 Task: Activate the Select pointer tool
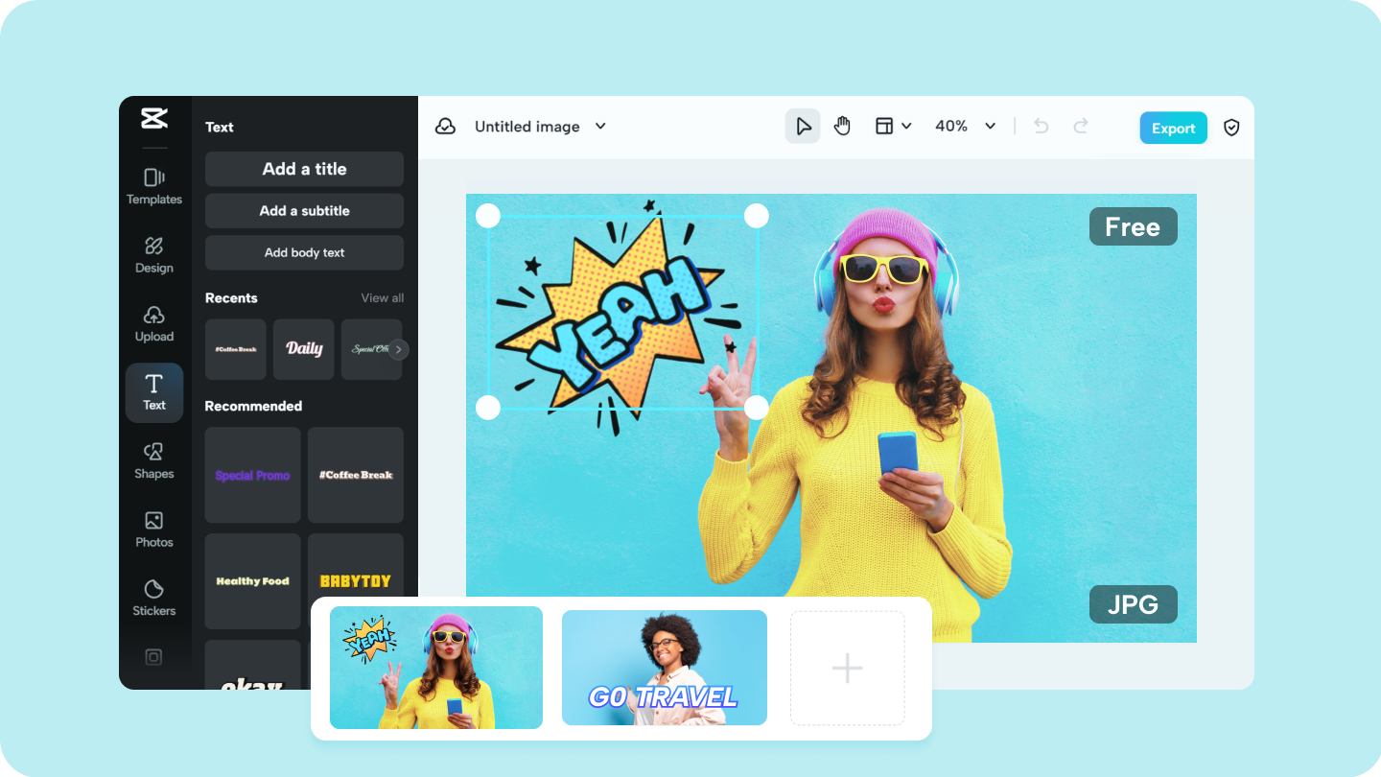click(803, 126)
